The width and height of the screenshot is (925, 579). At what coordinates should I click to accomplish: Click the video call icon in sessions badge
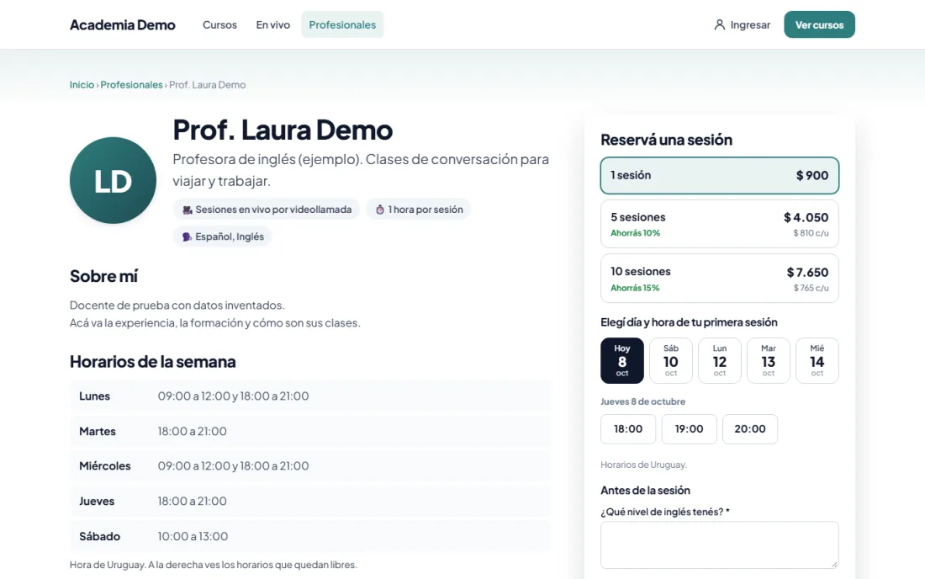click(x=187, y=210)
